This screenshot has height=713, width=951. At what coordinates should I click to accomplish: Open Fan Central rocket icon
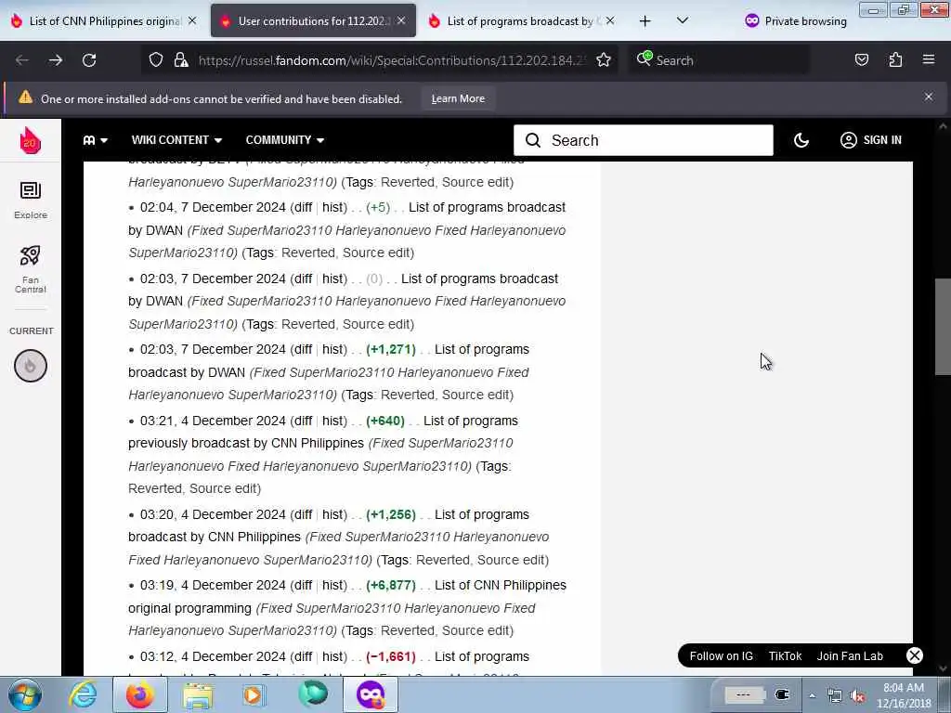(31, 269)
